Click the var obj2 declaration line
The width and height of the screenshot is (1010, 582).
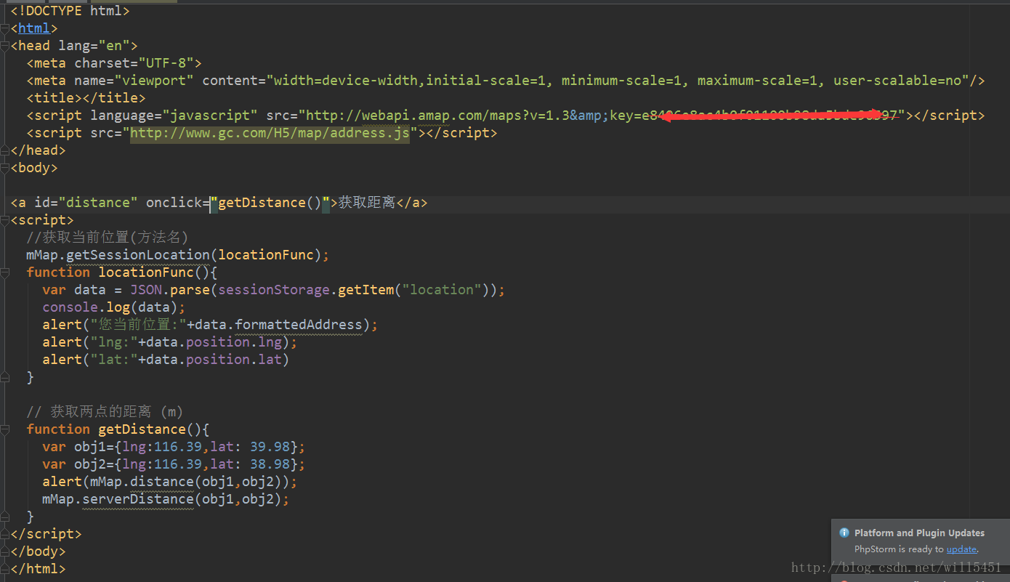174,464
